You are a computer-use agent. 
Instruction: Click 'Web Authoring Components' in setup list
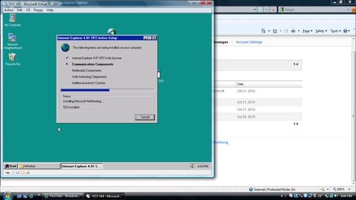tap(90, 77)
